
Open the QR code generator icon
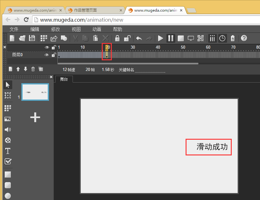tap(201, 38)
